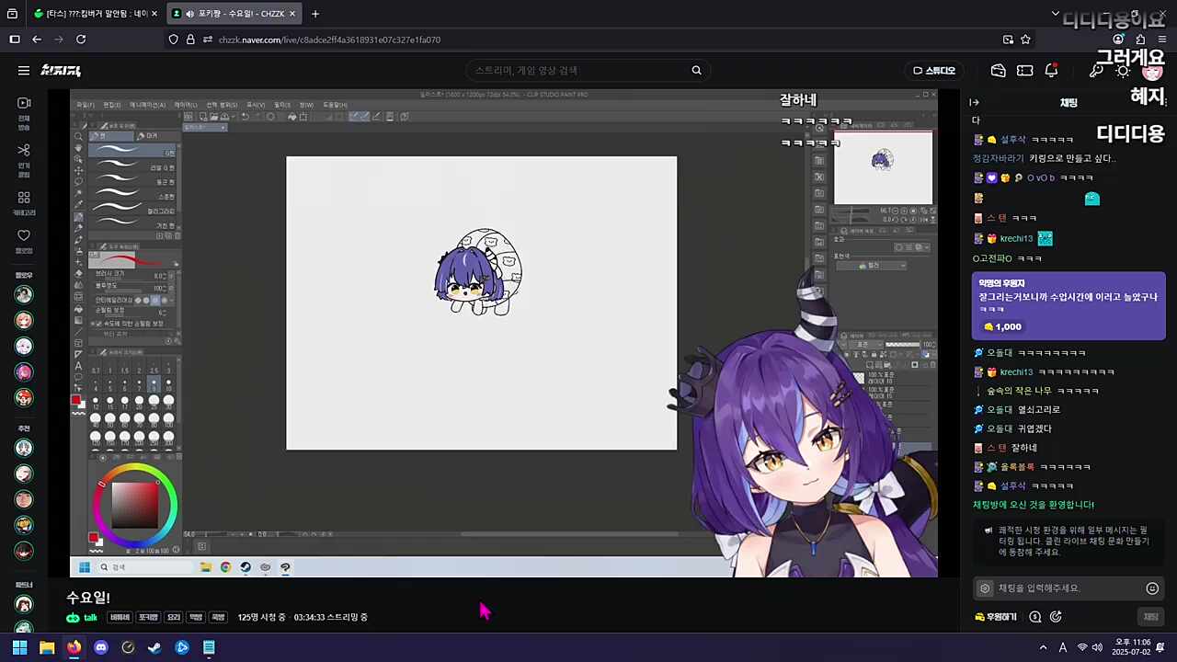Image resolution: width=1177 pixels, height=662 pixels.
Task: Click the search magnifier in Chzzk search bar
Action: point(696,70)
